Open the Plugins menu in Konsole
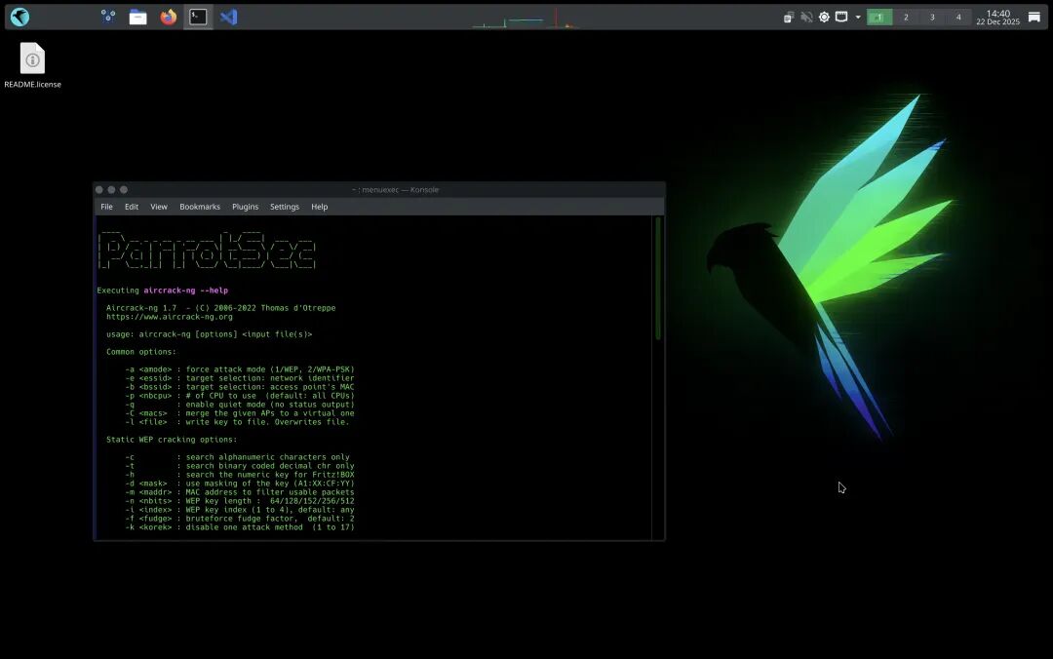The width and height of the screenshot is (1053, 659). [245, 207]
